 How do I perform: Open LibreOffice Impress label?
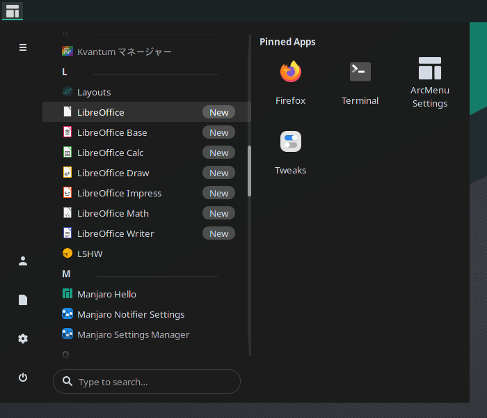pos(119,193)
